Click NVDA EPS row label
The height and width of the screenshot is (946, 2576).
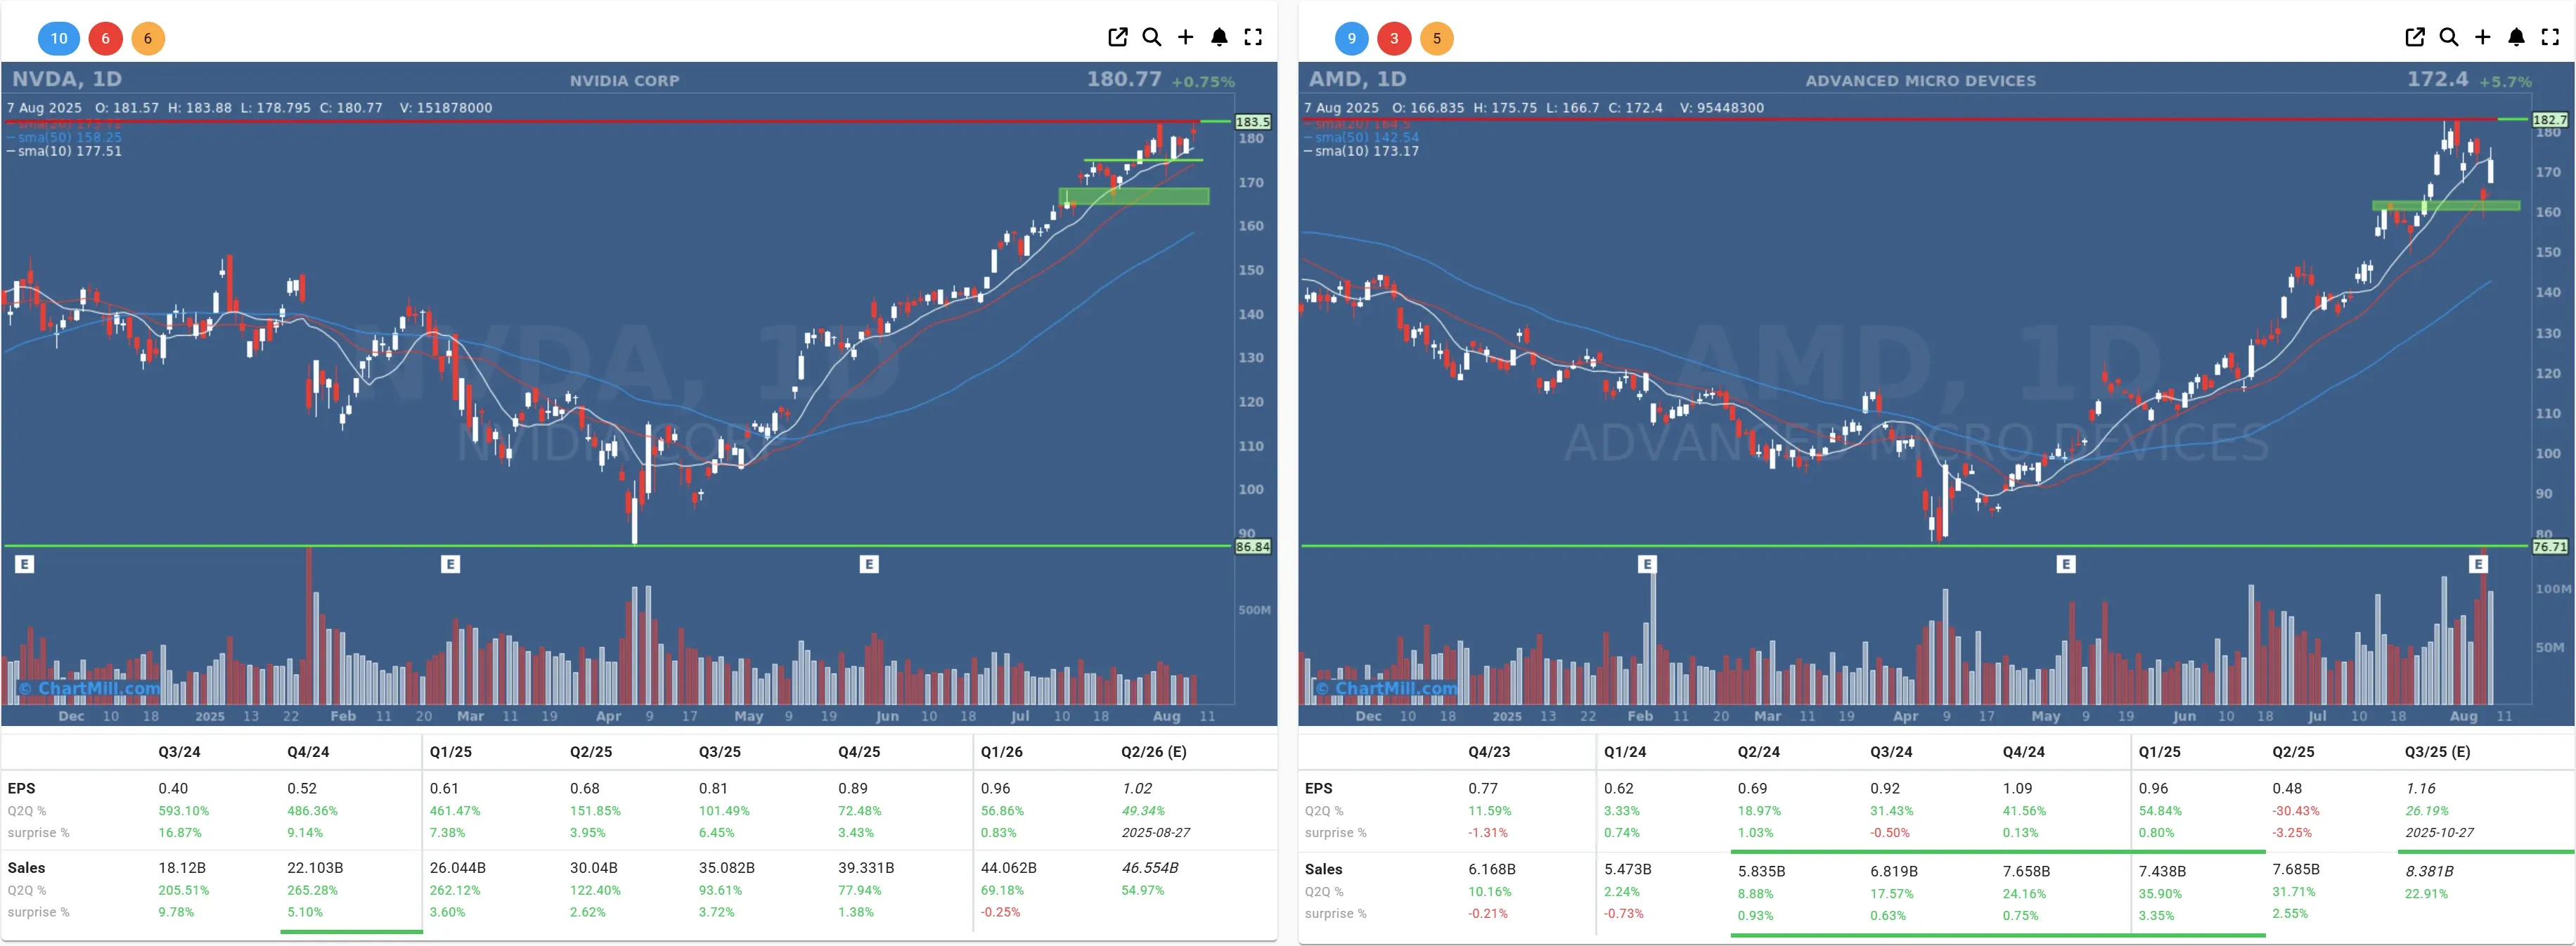(21, 789)
